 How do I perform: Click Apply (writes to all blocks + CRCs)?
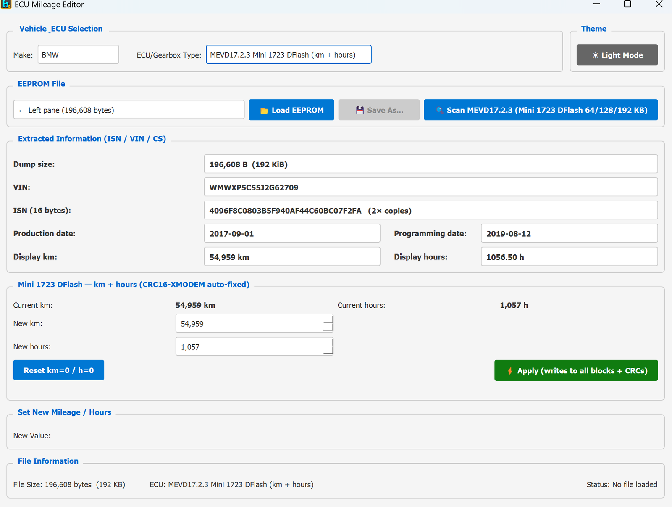click(576, 370)
